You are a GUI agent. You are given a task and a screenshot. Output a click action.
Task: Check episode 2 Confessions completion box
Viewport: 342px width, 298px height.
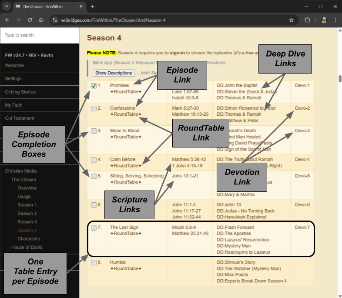94,108
